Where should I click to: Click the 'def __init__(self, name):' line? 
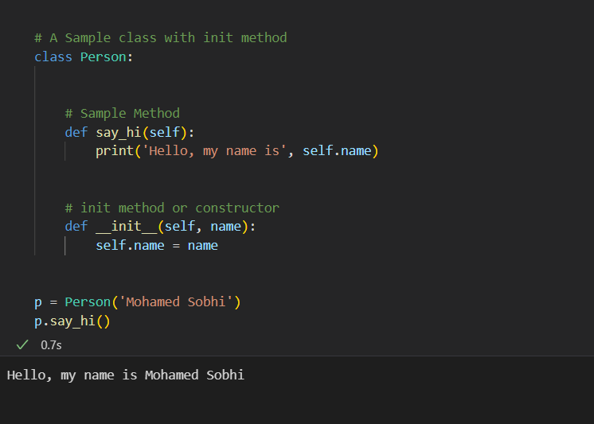160,227
